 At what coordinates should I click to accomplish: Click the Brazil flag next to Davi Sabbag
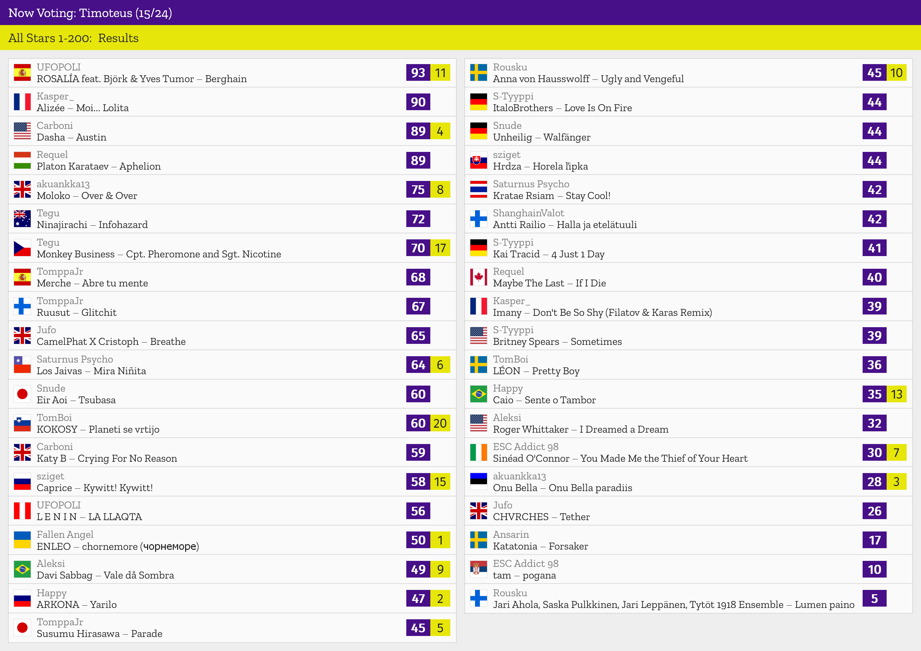tap(22, 569)
